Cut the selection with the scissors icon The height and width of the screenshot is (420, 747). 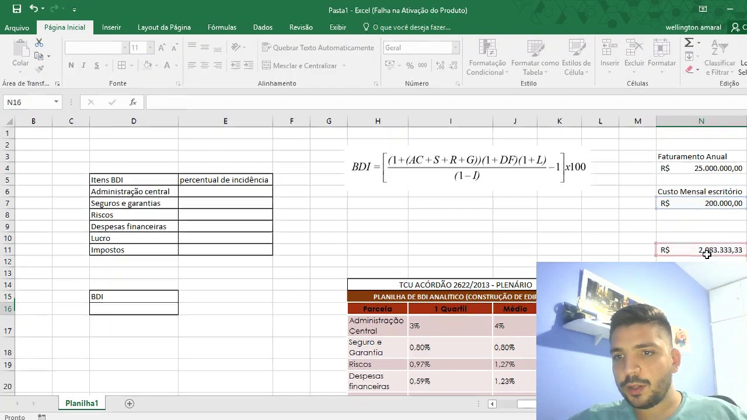39,43
